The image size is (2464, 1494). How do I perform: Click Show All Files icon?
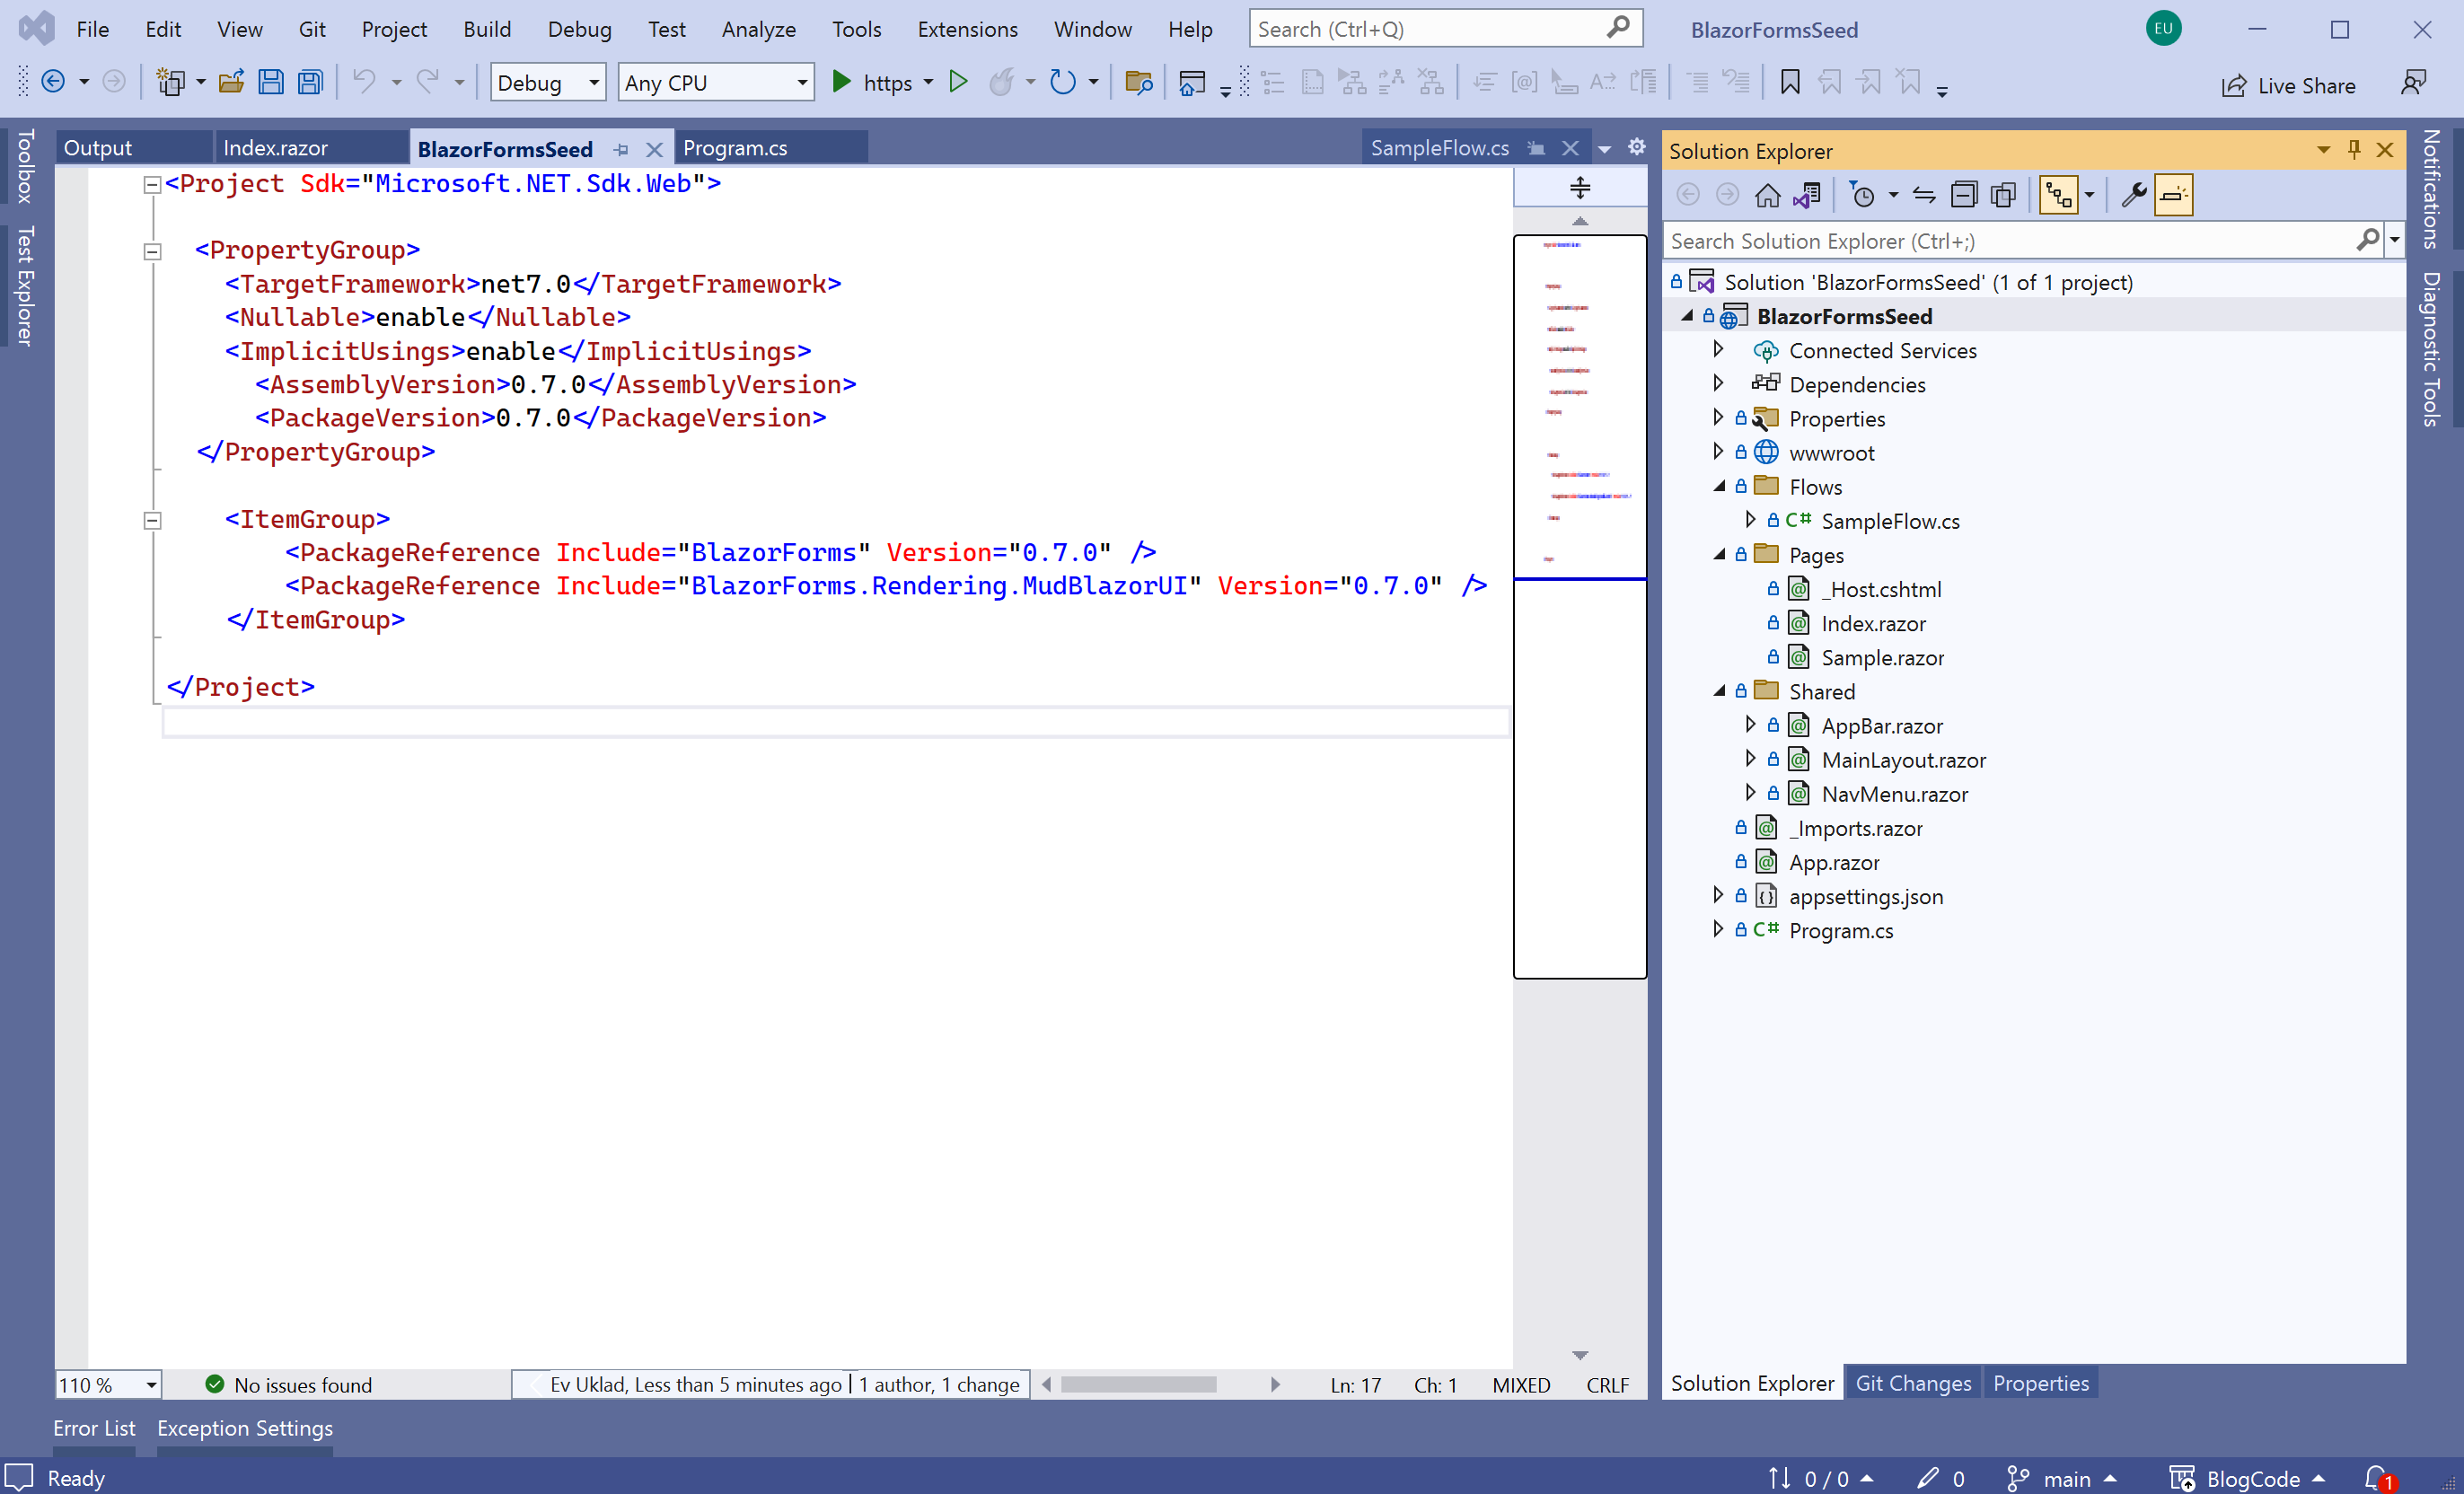point(2003,195)
